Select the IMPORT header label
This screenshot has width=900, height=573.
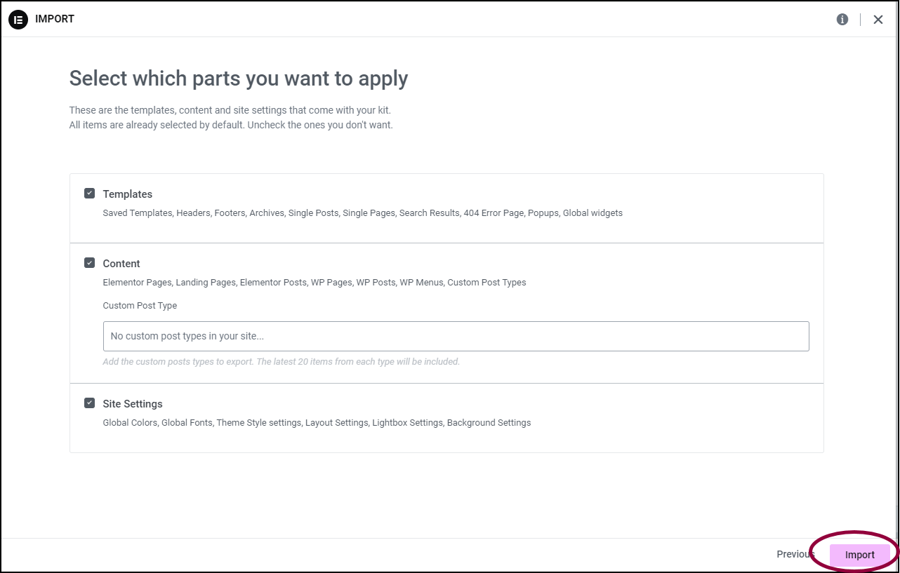click(54, 19)
